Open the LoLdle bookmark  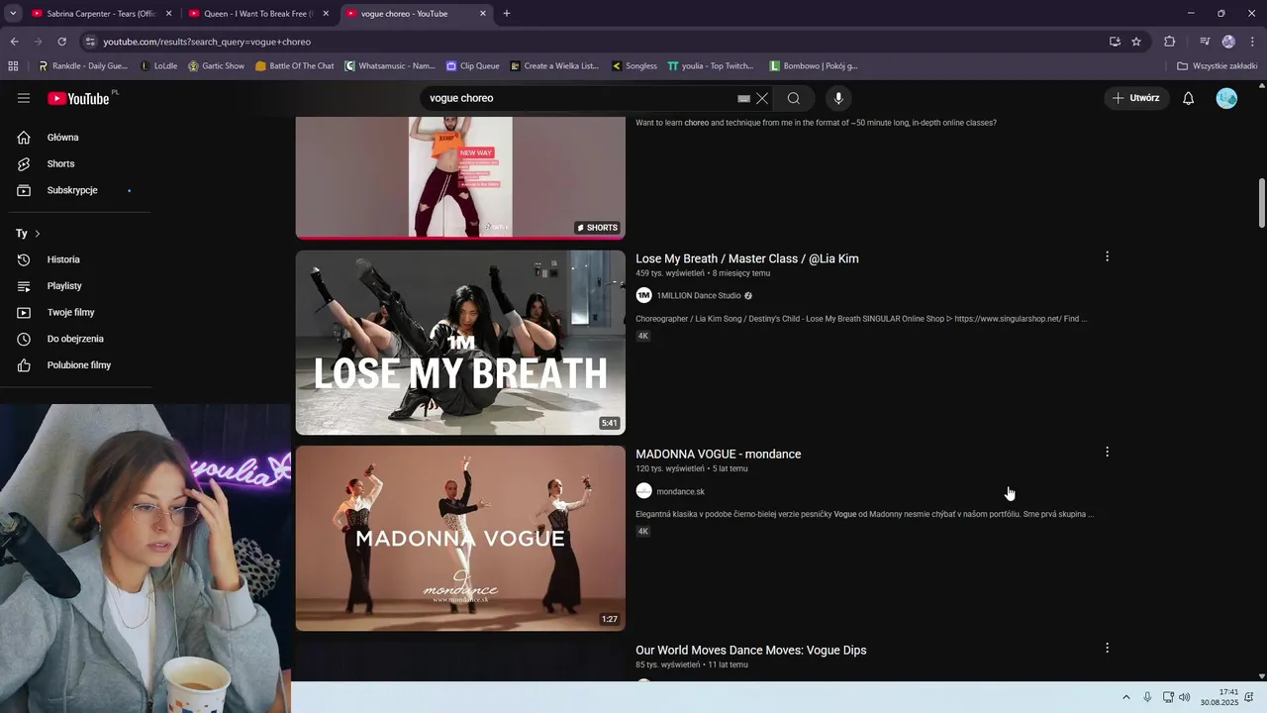(158, 66)
